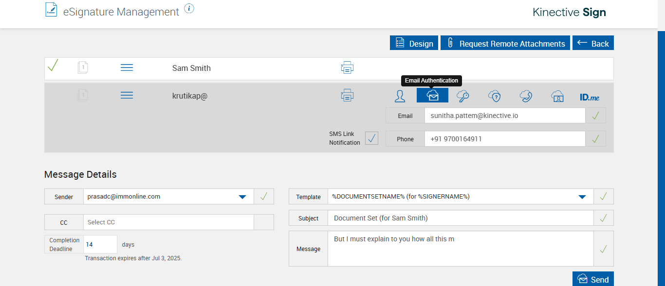This screenshot has height=286, width=665.
Task: Click the reorder handle in krutikap@ row
Action: click(127, 96)
